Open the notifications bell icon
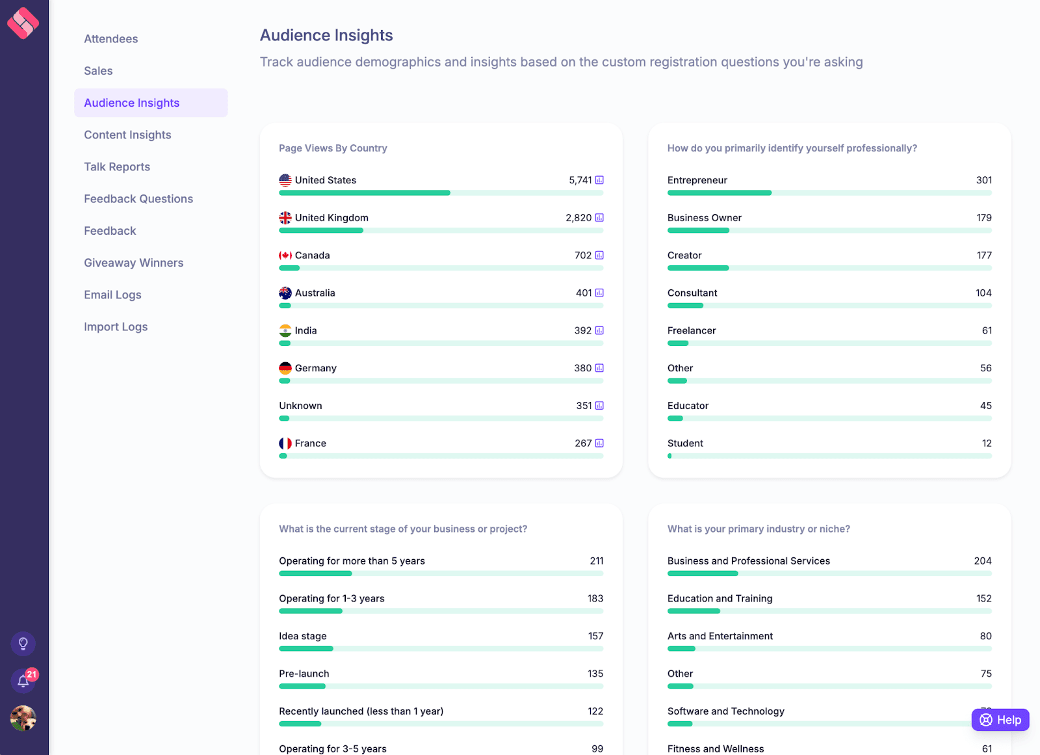Viewport: 1040px width, 755px height. [23, 682]
